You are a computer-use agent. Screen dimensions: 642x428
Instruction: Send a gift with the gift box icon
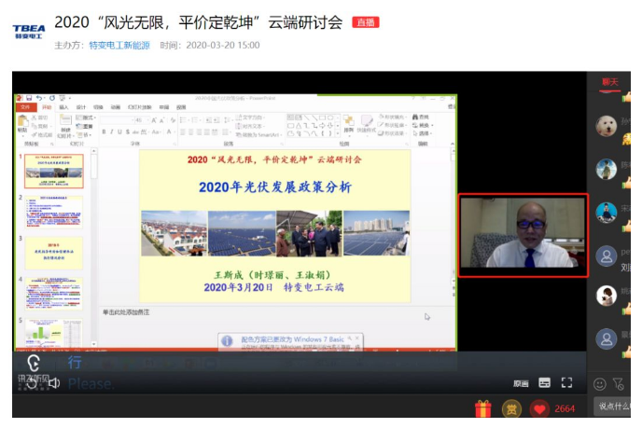482,408
